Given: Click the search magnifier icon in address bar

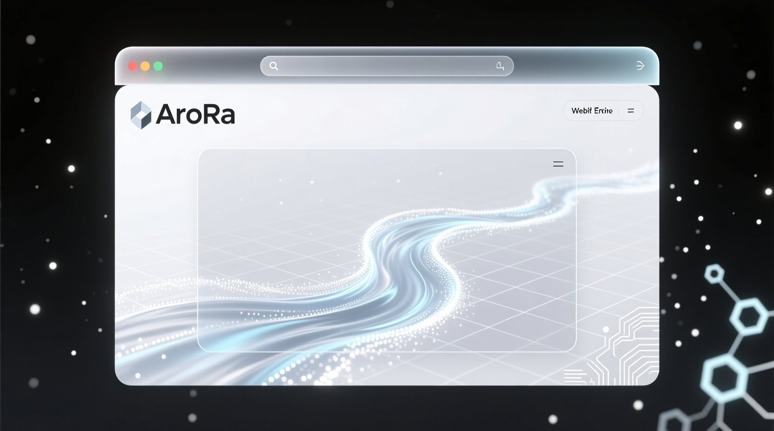Looking at the screenshot, I should [274, 66].
